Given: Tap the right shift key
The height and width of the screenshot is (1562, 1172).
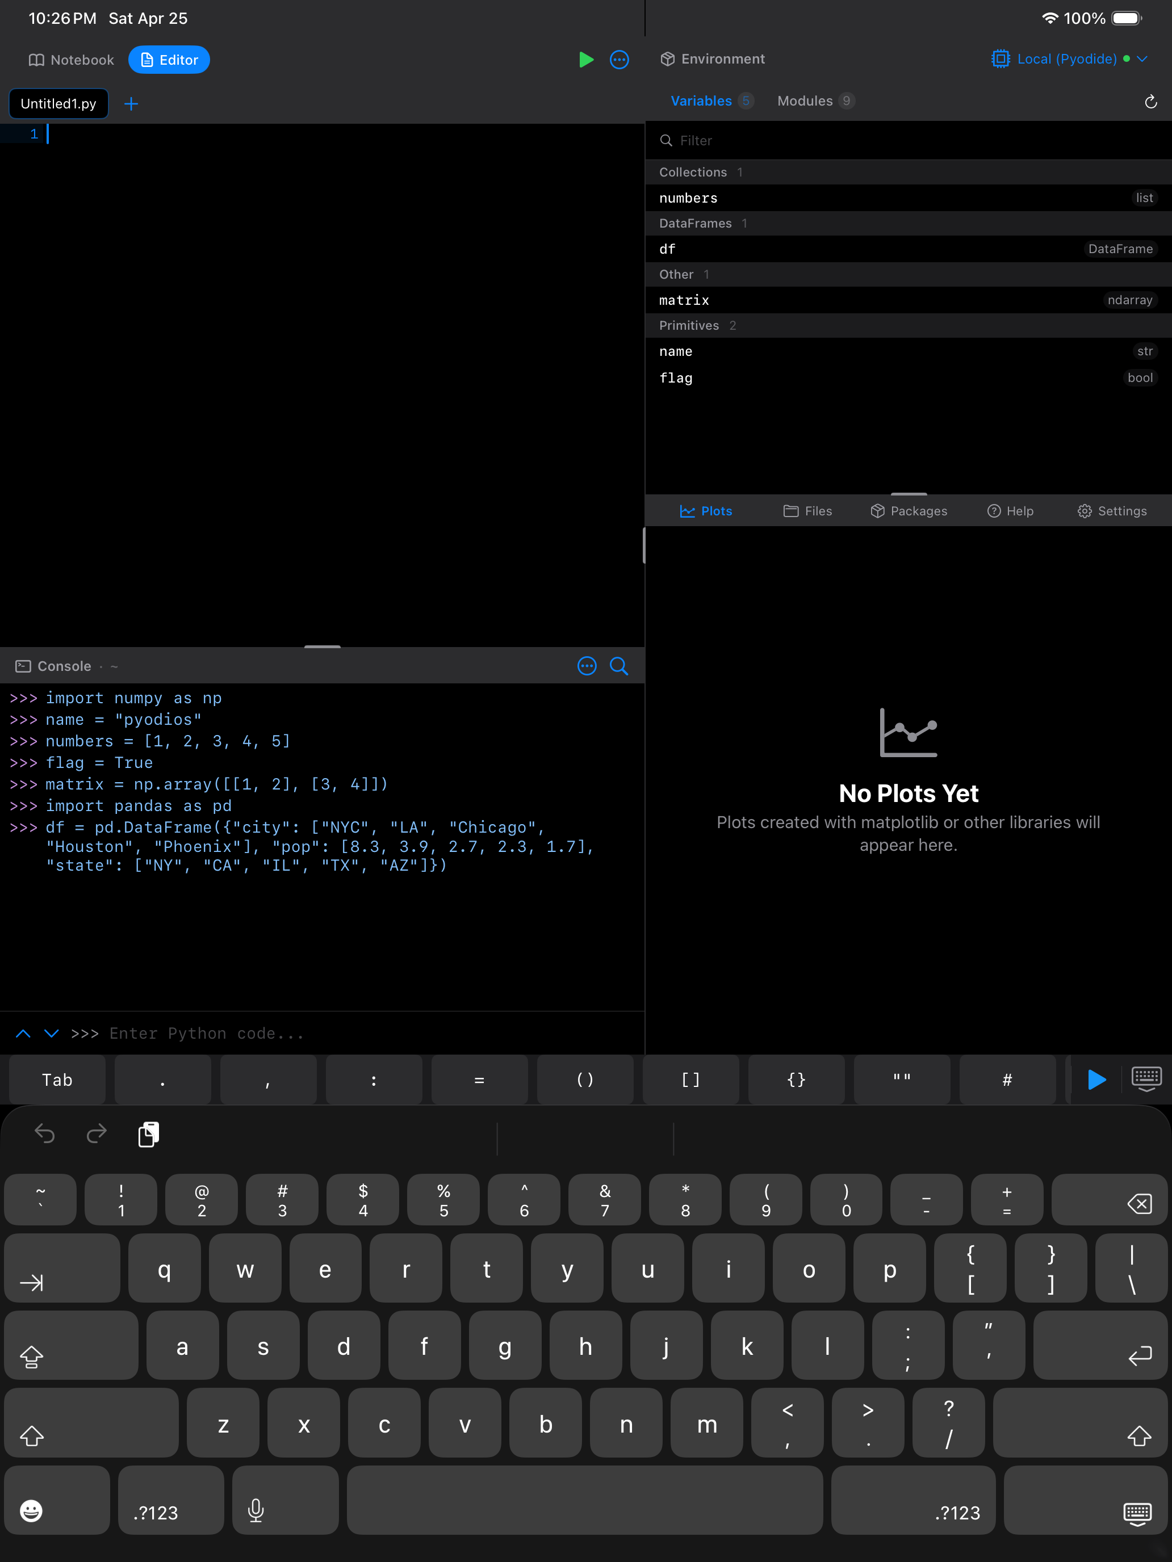Looking at the screenshot, I should point(1080,1422).
